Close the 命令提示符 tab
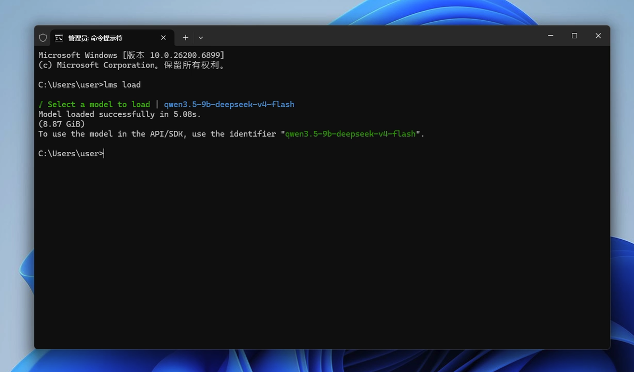Image resolution: width=634 pixels, height=372 pixels. (x=163, y=38)
